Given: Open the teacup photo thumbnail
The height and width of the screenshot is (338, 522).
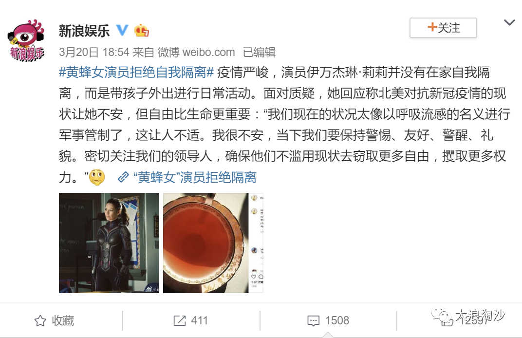Looking at the screenshot, I should 213,243.
